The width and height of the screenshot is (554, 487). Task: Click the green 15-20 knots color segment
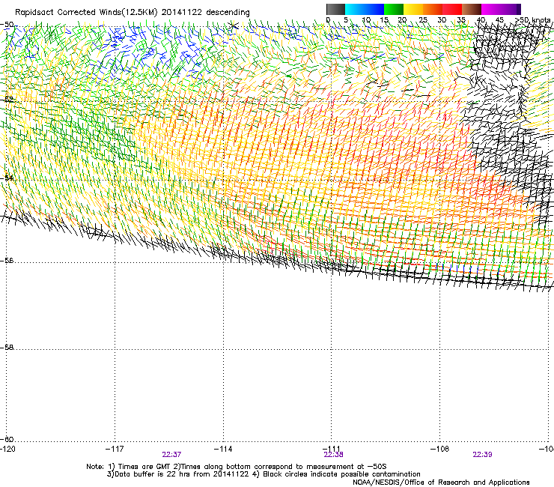coord(394,9)
